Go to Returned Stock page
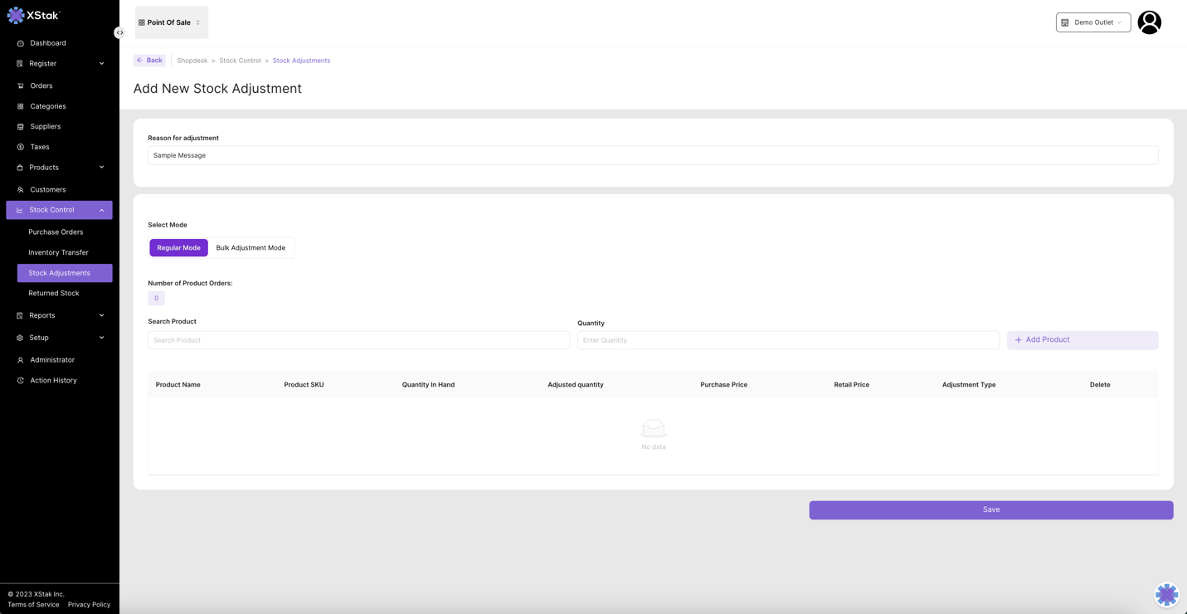 (54, 293)
